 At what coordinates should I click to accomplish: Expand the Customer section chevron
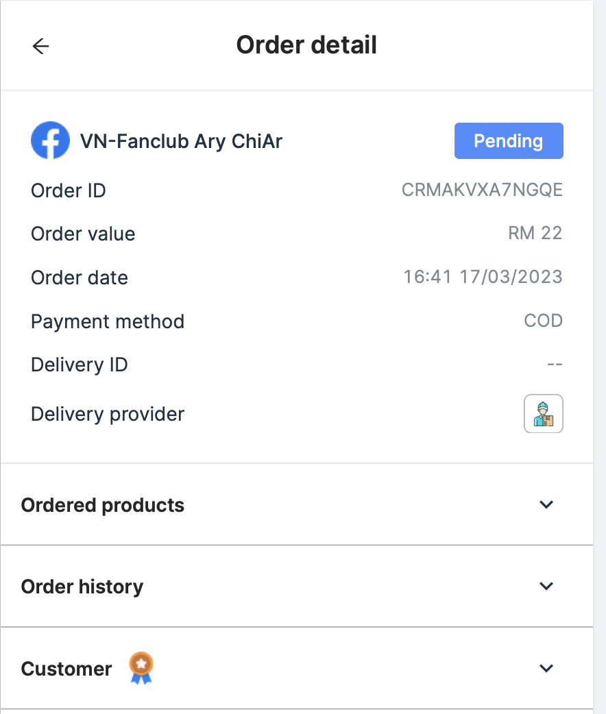tap(546, 668)
